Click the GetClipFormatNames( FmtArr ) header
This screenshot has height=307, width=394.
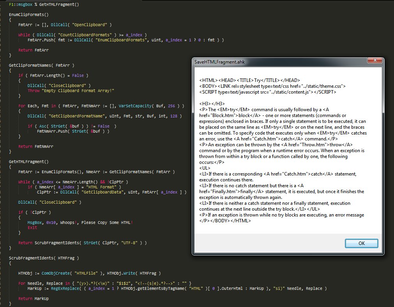41,66
